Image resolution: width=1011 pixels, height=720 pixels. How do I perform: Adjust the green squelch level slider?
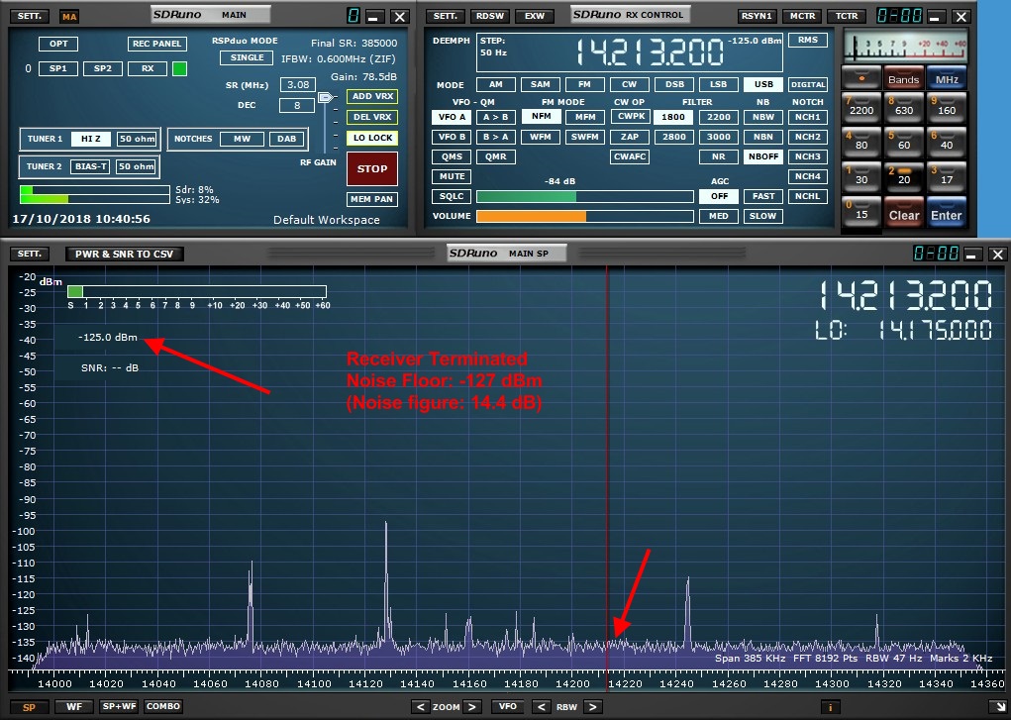585,196
